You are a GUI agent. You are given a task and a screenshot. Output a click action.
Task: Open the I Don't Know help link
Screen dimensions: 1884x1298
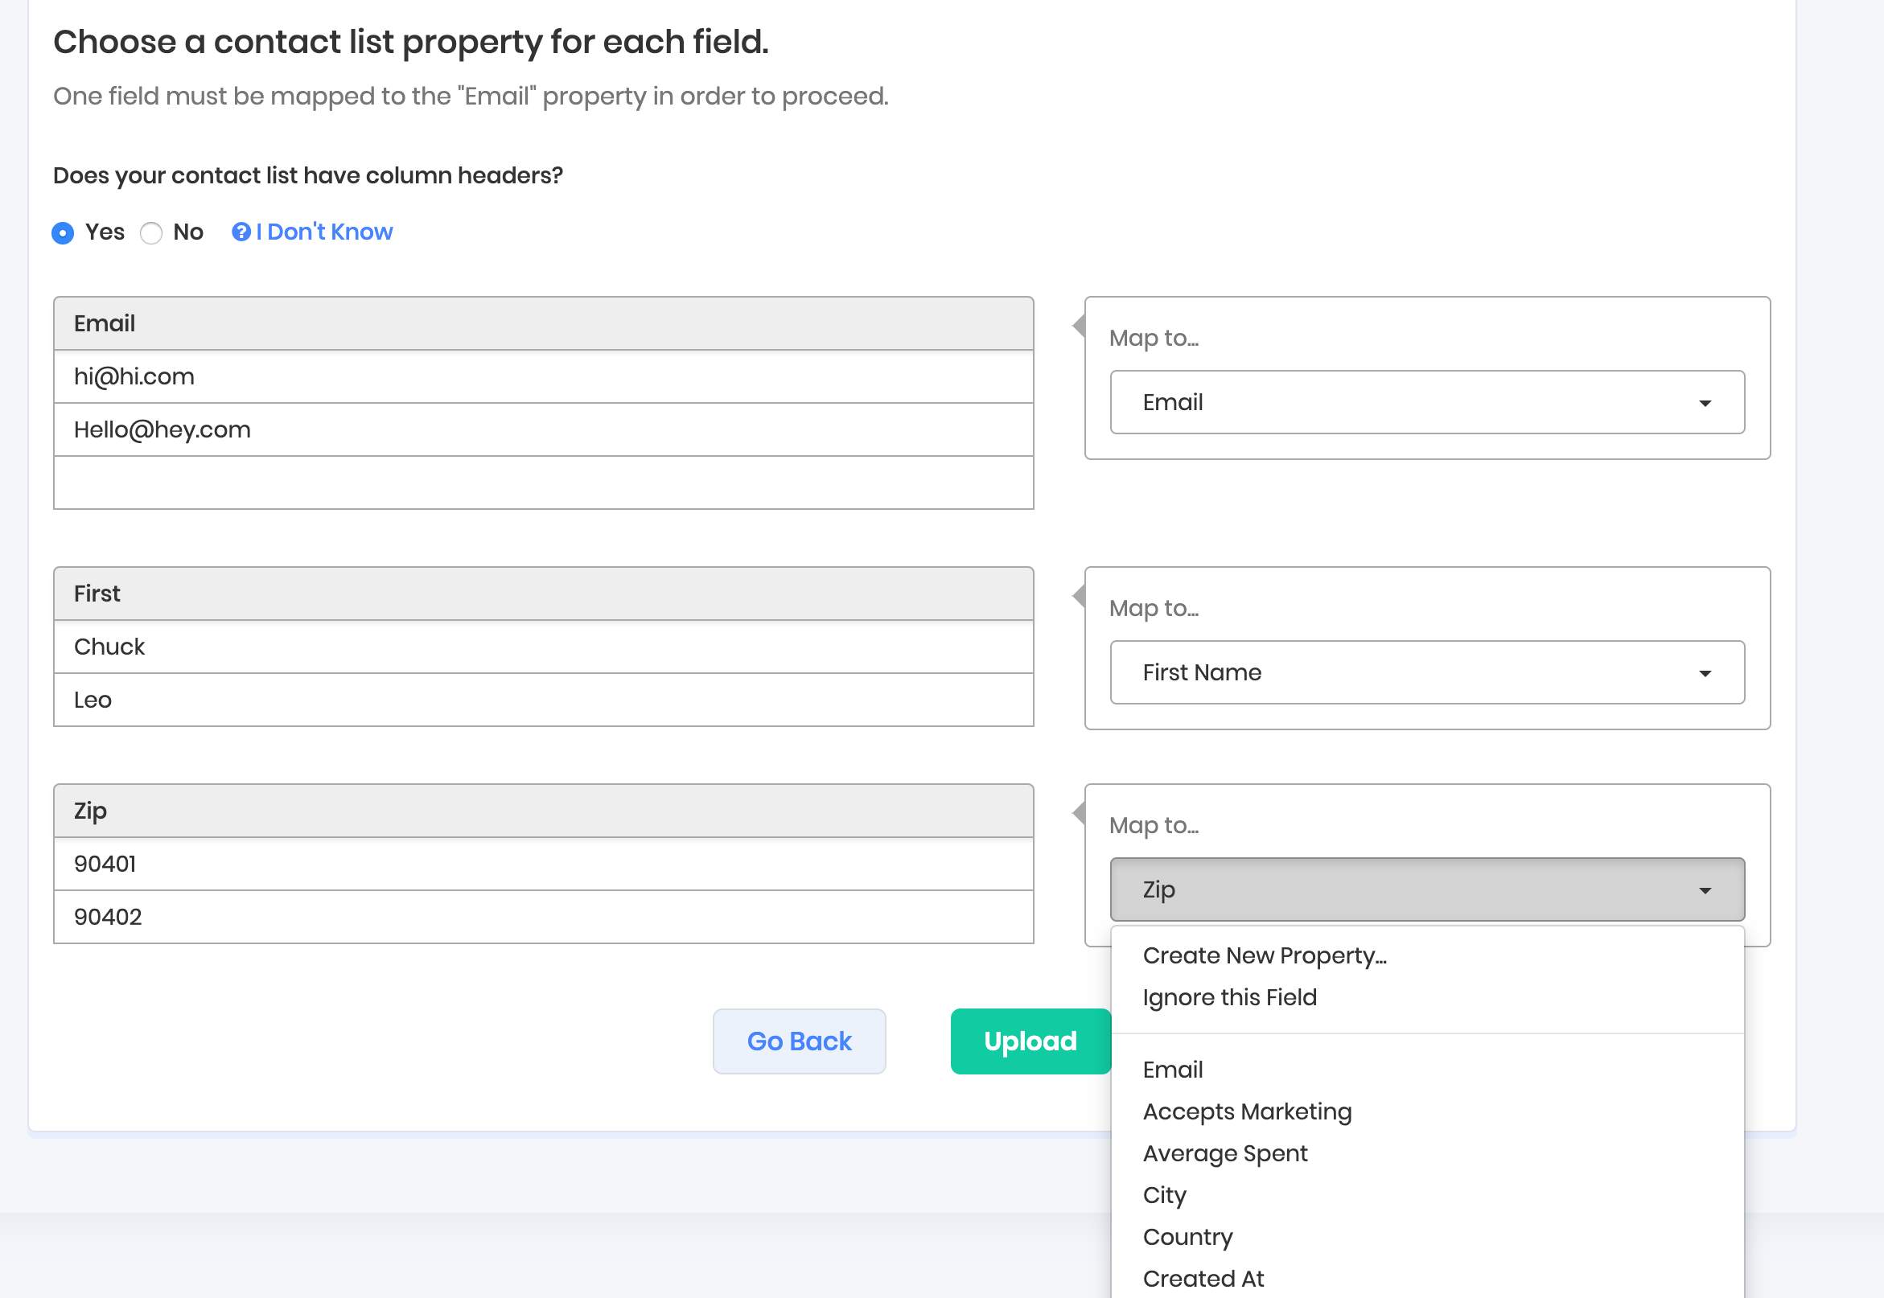[323, 232]
